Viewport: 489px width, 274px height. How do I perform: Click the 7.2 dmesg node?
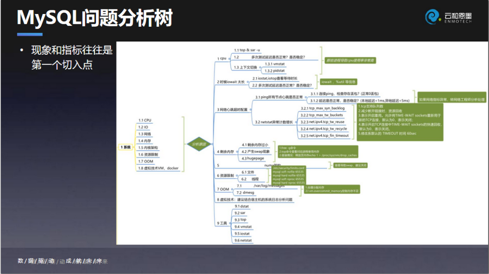(245, 193)
